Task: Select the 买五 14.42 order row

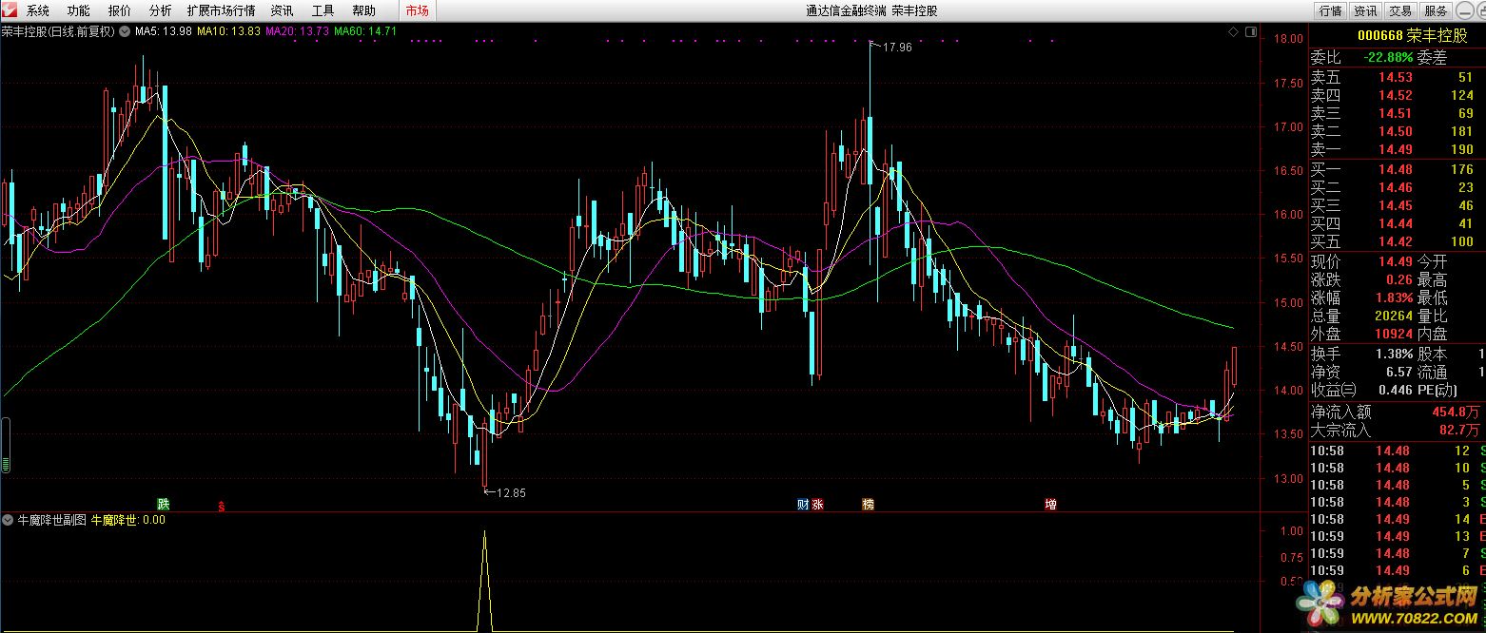Action: [x=1396, y=241]
